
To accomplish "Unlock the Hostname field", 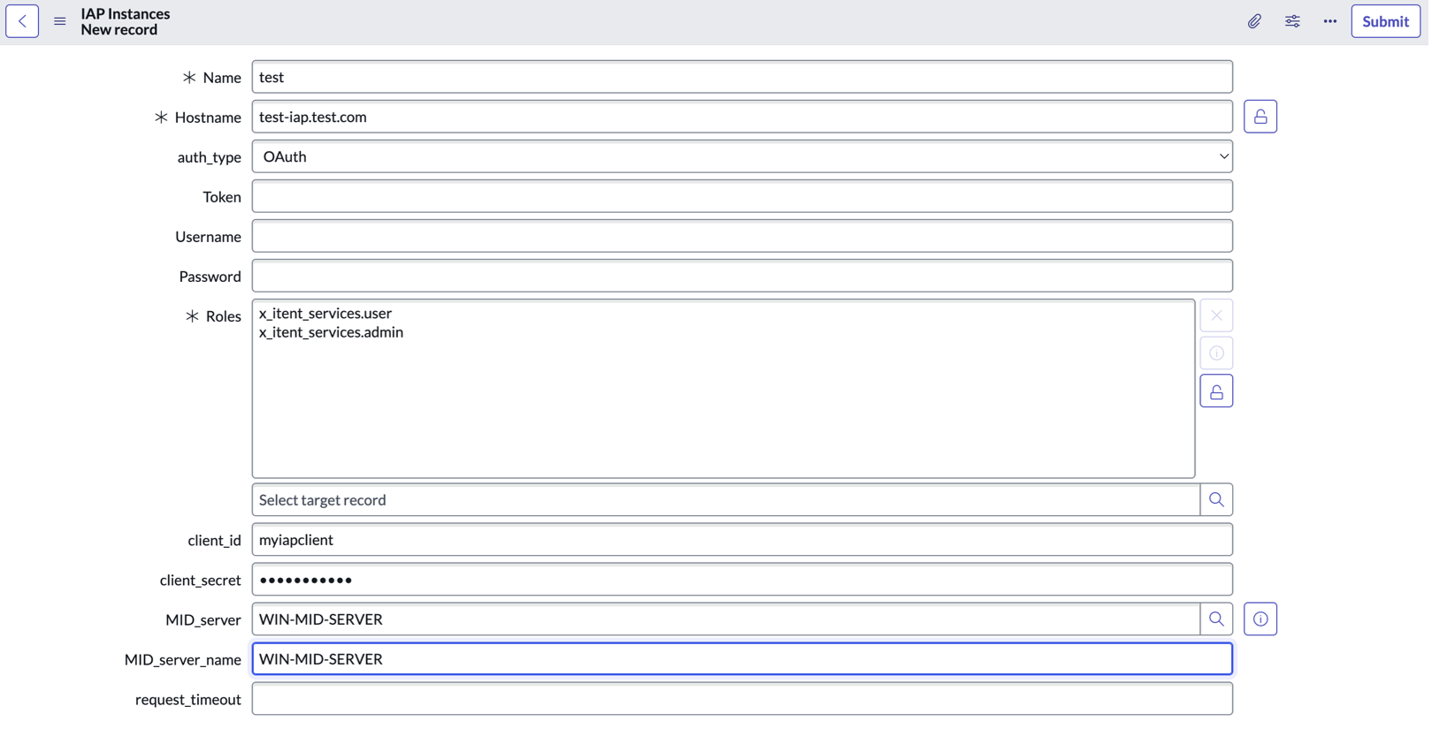I will pyautogui.click(x=1260, y=117).
